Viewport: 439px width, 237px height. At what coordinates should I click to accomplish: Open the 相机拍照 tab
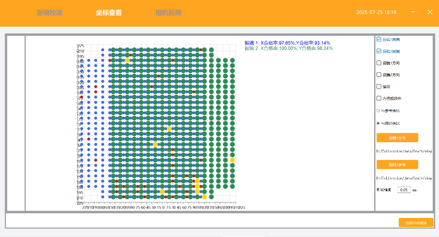168,13
